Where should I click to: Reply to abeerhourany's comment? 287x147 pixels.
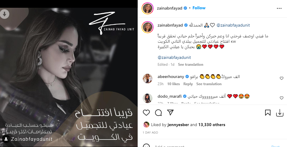(188, 84)
